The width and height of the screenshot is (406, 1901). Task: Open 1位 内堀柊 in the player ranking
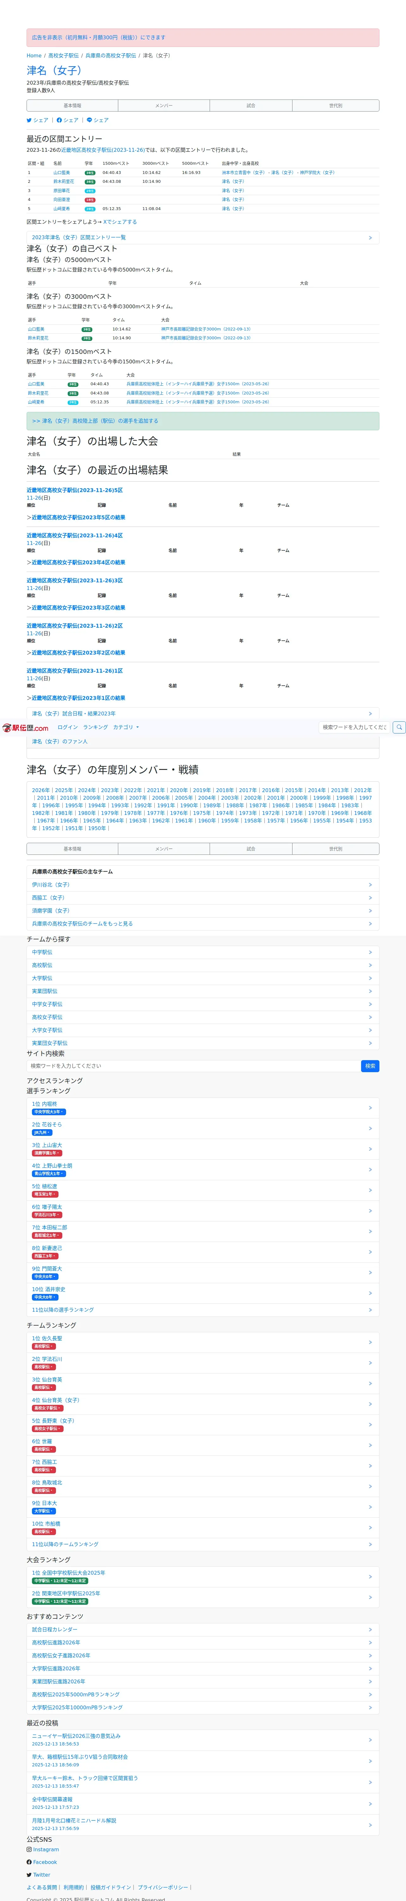(203, 1108)
